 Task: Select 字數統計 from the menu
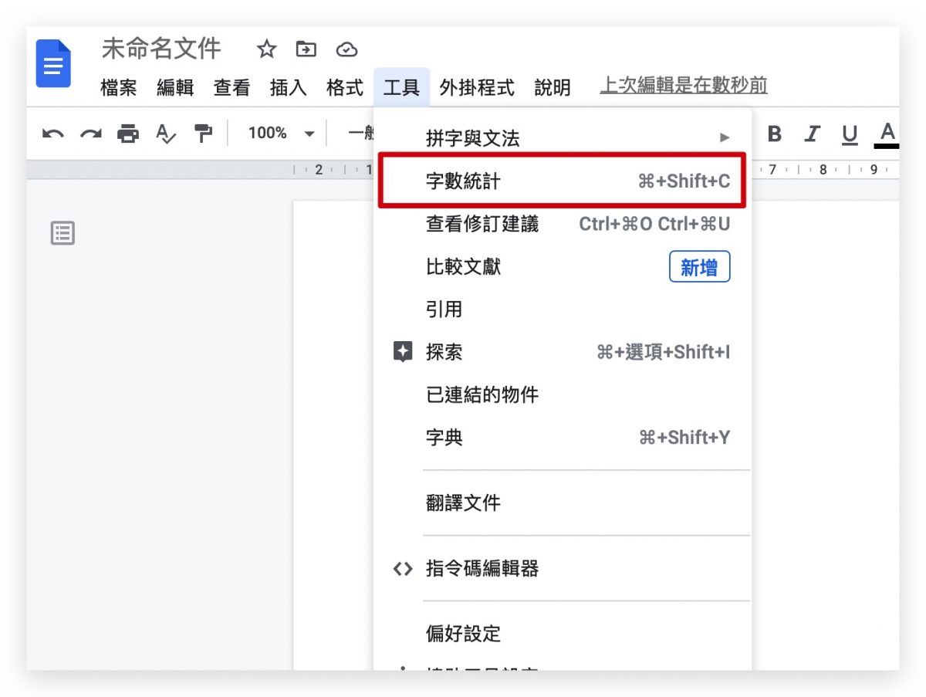pos(563,181)
